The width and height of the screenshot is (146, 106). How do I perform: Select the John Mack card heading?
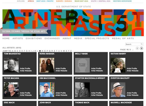(45, 103)
